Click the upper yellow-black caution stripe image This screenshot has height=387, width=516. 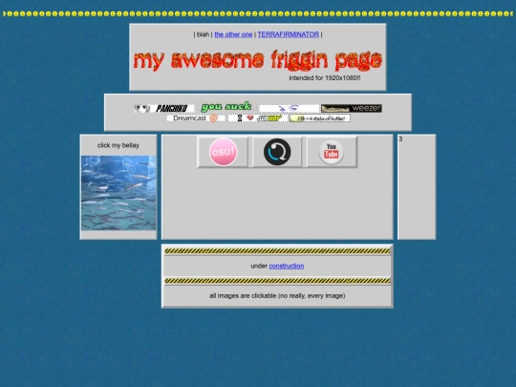[277, 251]
